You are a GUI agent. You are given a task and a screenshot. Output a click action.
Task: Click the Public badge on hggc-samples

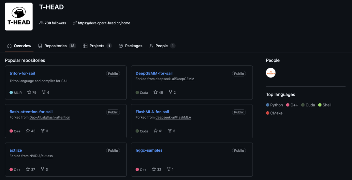coord(239,151)
